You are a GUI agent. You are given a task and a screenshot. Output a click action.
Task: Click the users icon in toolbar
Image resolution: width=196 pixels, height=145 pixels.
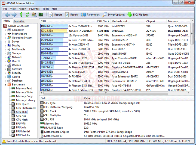tap(34, 15)
